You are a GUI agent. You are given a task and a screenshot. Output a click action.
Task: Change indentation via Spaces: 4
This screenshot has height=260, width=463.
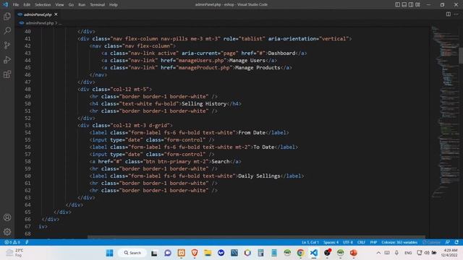[331, 242]
